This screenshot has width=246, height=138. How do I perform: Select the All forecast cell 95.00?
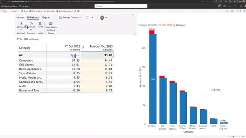97,55
